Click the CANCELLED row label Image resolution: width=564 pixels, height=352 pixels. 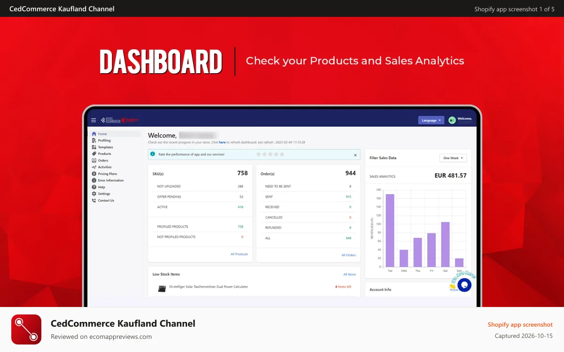point(274,217)
